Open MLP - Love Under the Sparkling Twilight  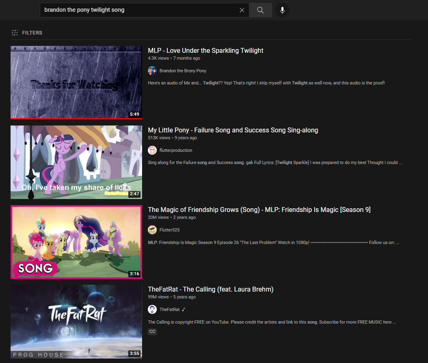[205, 51]
